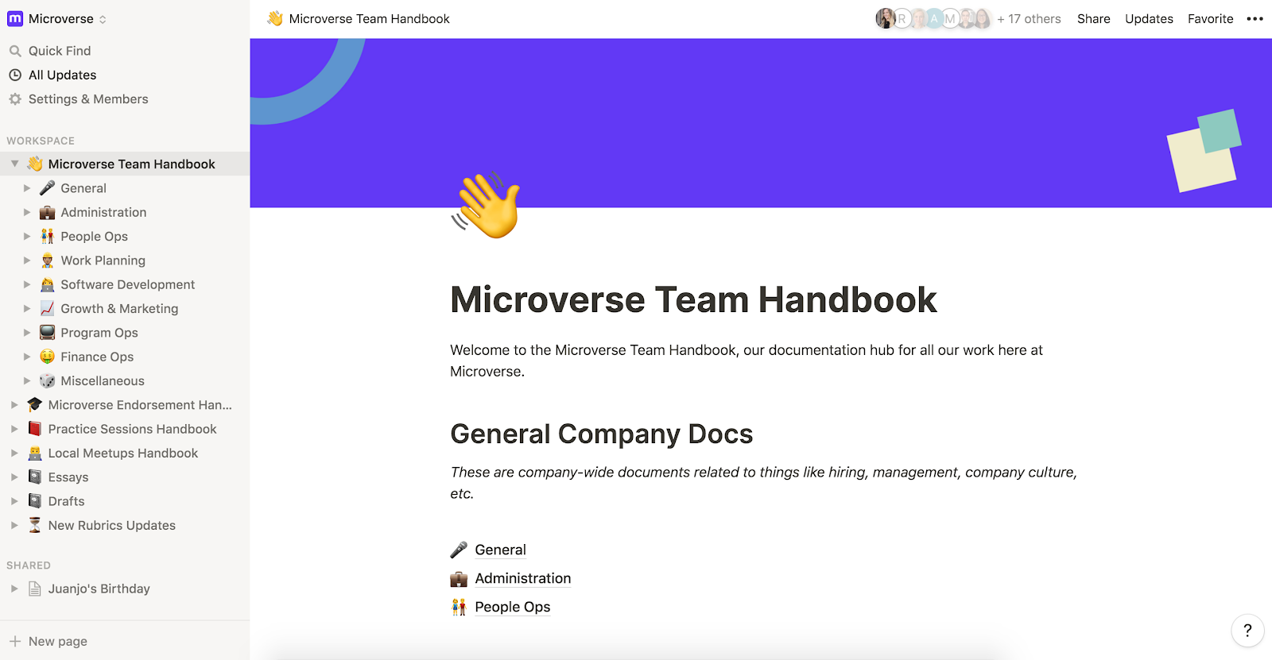The image size is (1272, 660).
Task: Open the Administration link in page body
Action: coord(522,578)
